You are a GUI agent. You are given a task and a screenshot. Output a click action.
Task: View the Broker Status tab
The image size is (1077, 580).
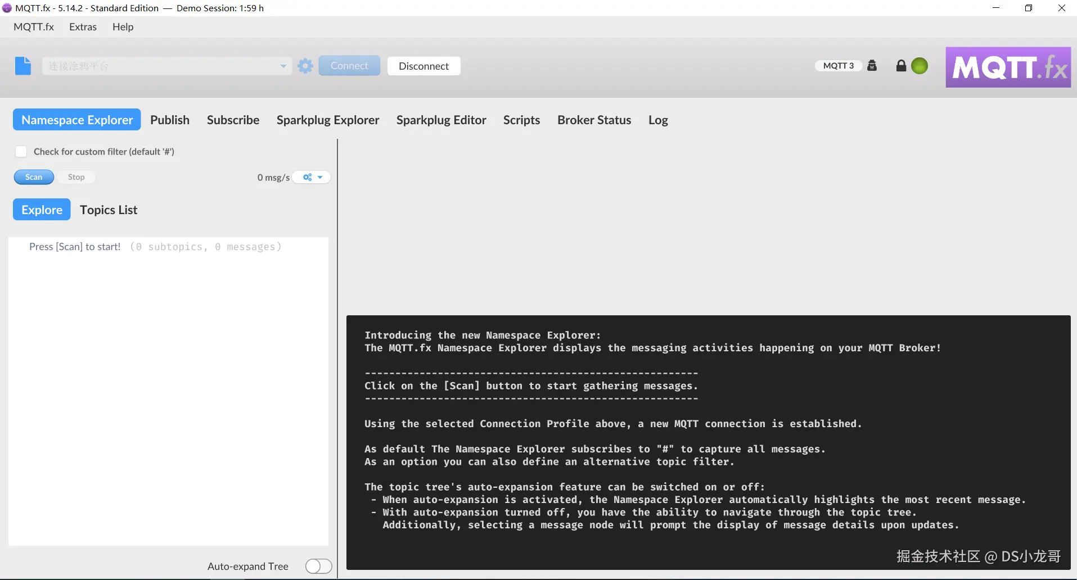coord(594,120)
